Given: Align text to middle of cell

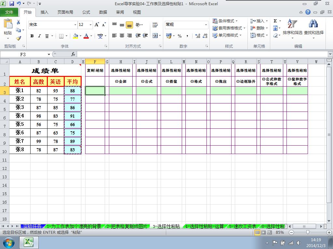Looking at the screenshot, I should coord(122,25).
